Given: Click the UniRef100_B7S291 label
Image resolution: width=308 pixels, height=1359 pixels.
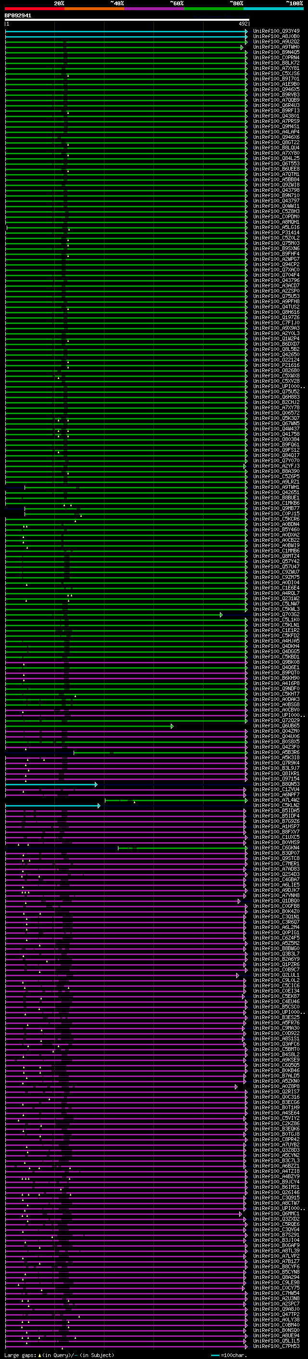Looking at the screenshot, I should tap(276, 1235).
